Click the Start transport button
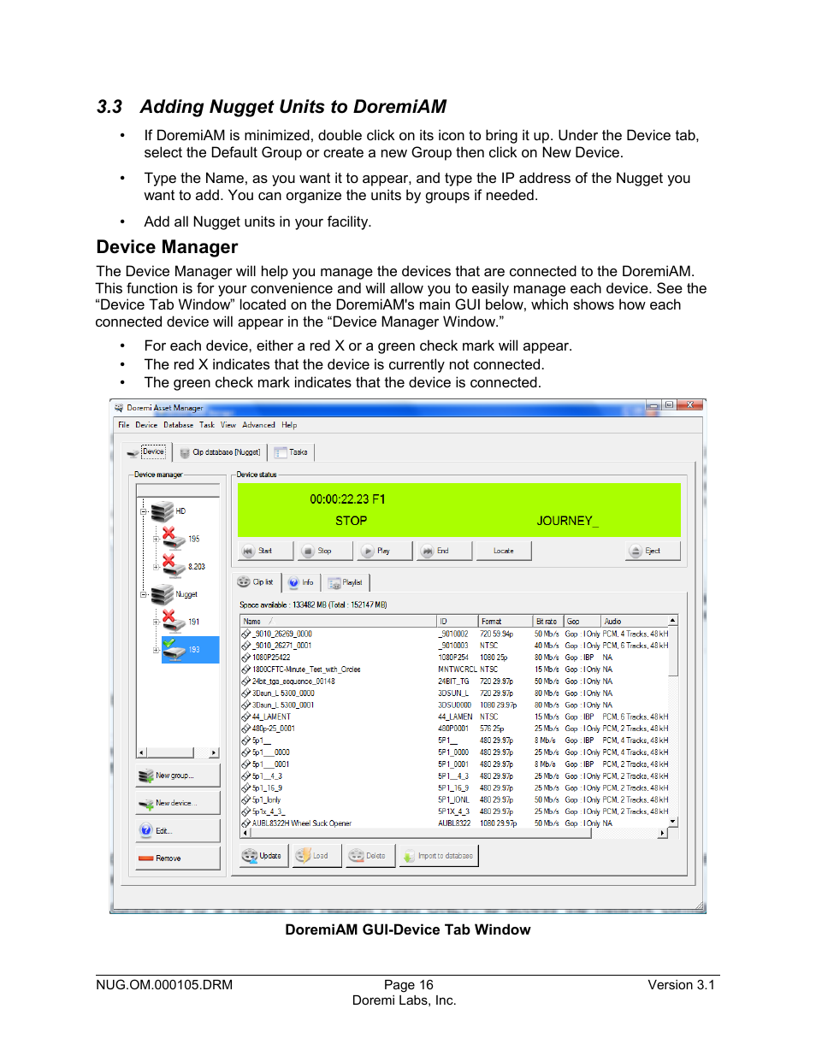This screenshot has height=1056, width=816. coord(264,551)
